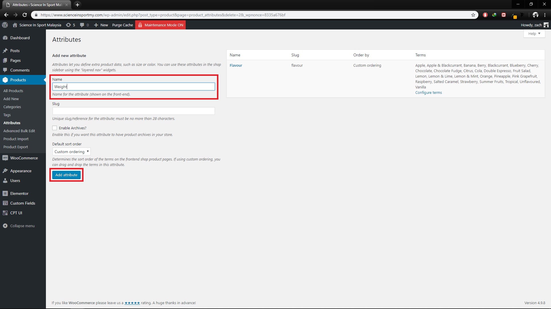Open Categories submenu item
The image size is (551, 309).
pos(12,107)
